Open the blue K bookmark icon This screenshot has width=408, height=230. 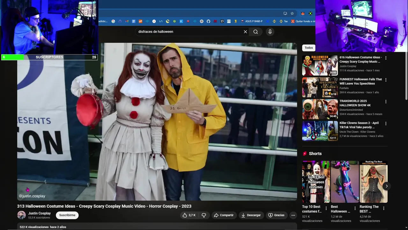(181, 21)
